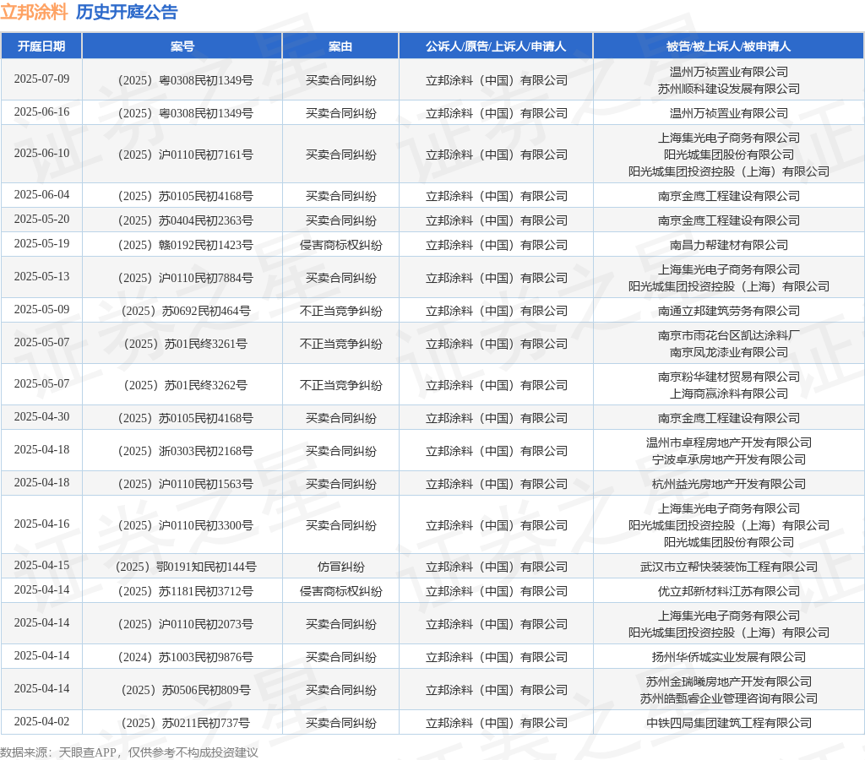Select case number (2025)沪0110民初1563号
Viewport: 865px width, 760px height.
pyautogui.click(x=185, y=484)
